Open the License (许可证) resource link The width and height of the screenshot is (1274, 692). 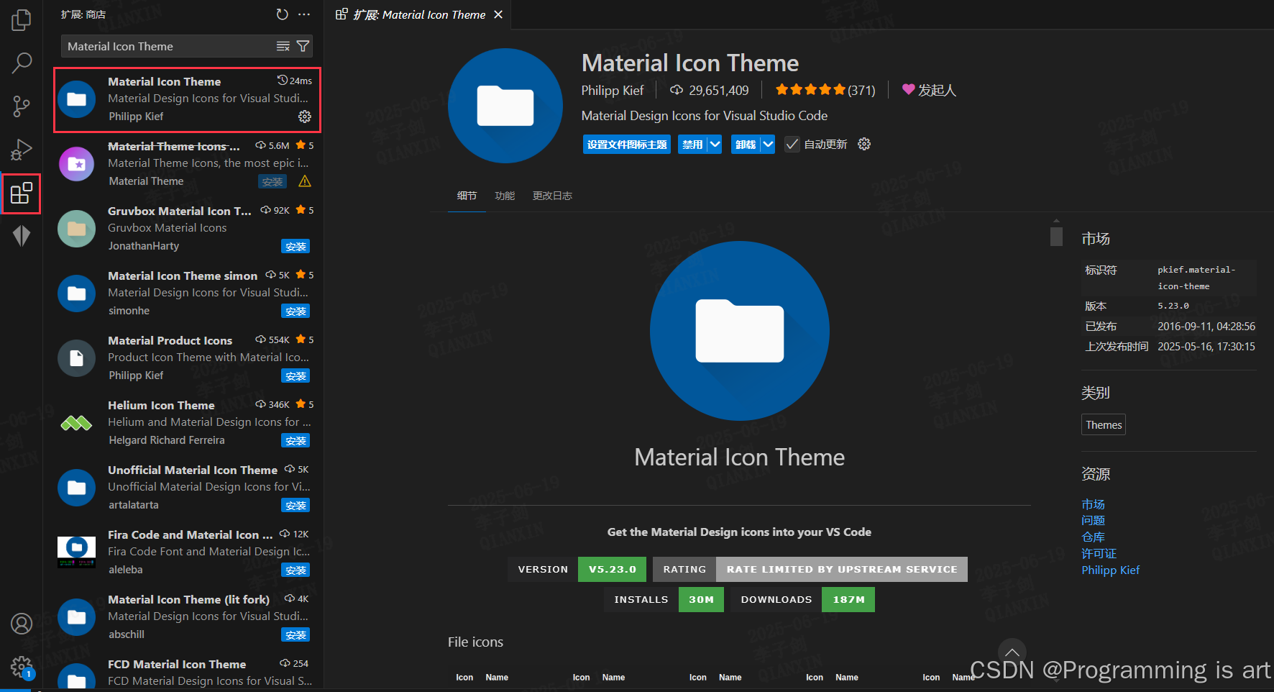pos(1099,554)
